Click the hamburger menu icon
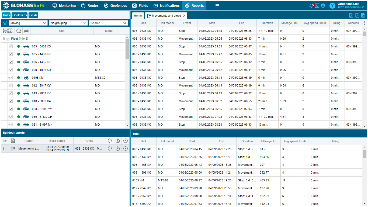Image resolution: width=368 pixels, height=207 pixels. [x=217, y=6]
